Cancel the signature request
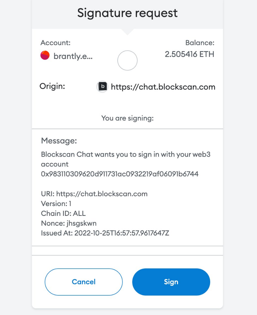 (x=84, y=282)
